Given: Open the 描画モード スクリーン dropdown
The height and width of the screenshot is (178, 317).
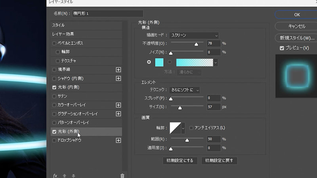Looking at the screenshot, I should (x=194, y=35).
